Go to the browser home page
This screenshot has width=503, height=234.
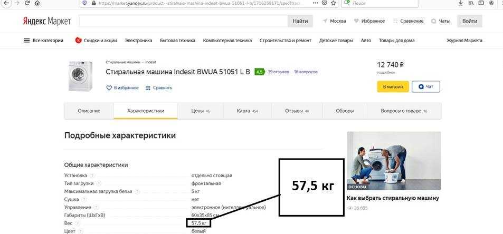[37, 3]
